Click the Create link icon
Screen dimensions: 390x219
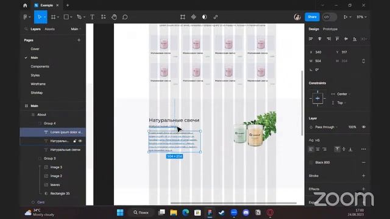tap(216, 17)
